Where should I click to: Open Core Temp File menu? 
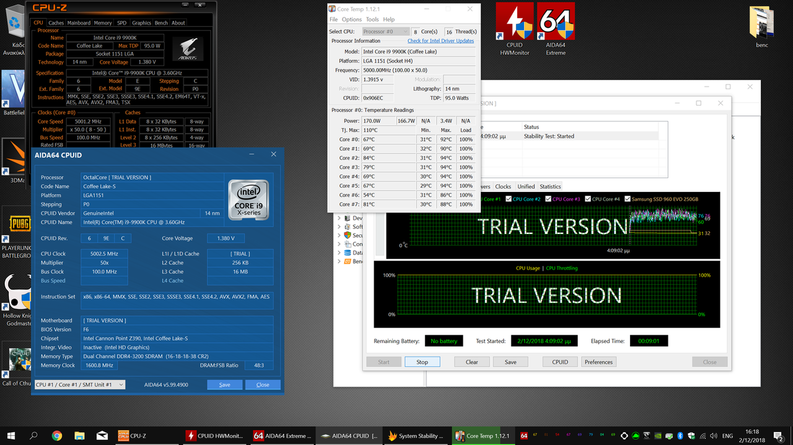tap(334, 19)
